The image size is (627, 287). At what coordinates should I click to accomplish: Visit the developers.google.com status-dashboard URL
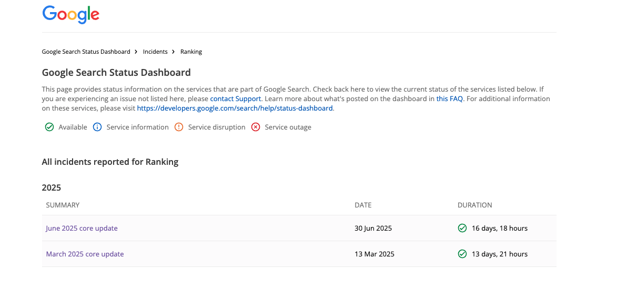click(235, 108)
